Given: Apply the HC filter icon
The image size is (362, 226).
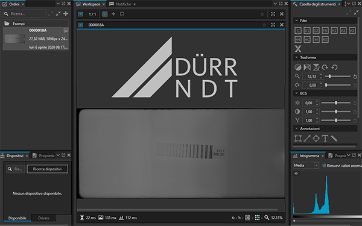Looking at the screenshot, I should point(307,39).
